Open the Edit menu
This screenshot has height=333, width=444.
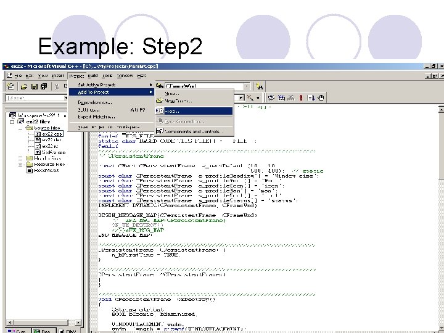tap(30, 76)
